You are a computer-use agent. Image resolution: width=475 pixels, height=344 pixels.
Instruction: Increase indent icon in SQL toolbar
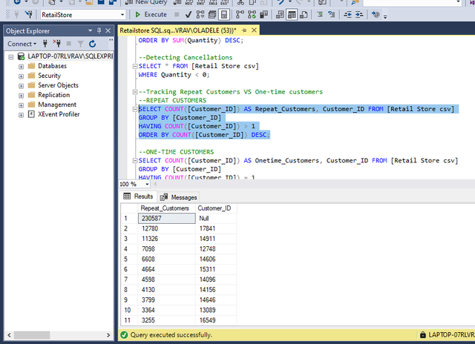[x=359, y=15]
